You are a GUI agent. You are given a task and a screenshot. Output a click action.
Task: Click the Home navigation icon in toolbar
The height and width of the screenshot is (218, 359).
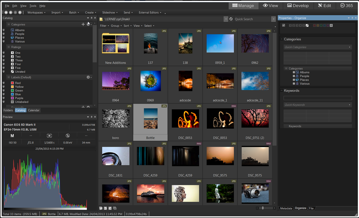coord(6,13)
